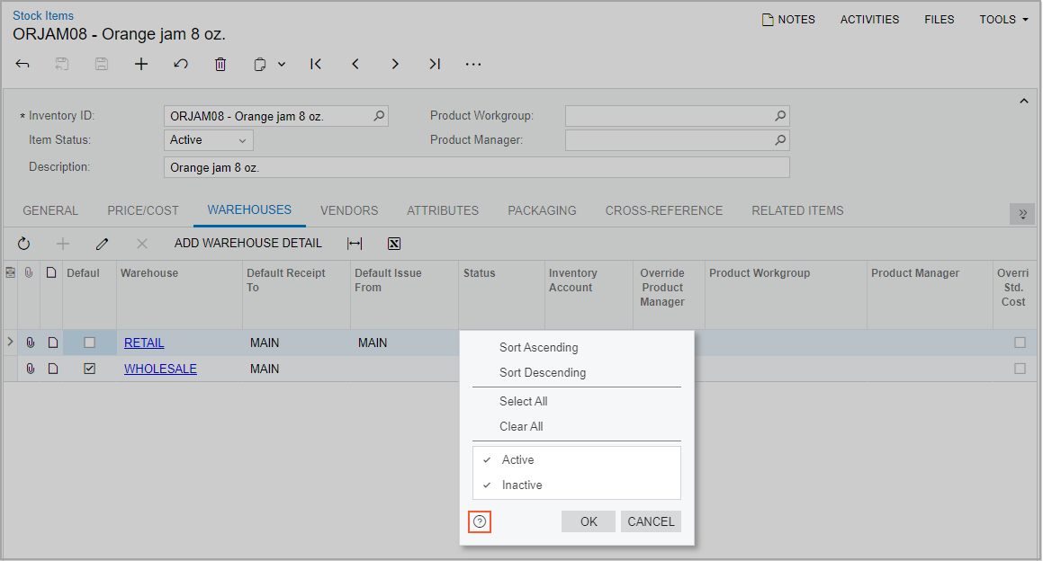The height and width of the screenshot is (561, 1043).
Task: Click the fit columns icon
Action: point(355,244)
